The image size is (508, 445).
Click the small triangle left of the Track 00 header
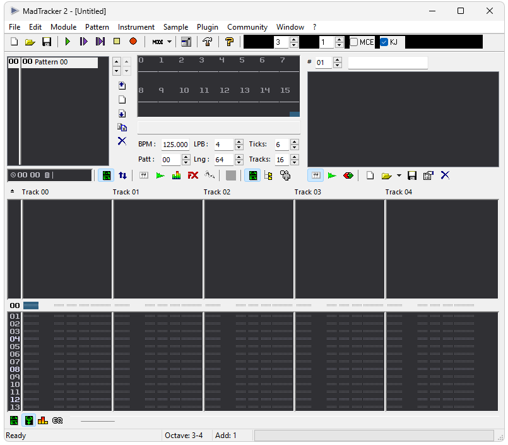tap(13, 191)
